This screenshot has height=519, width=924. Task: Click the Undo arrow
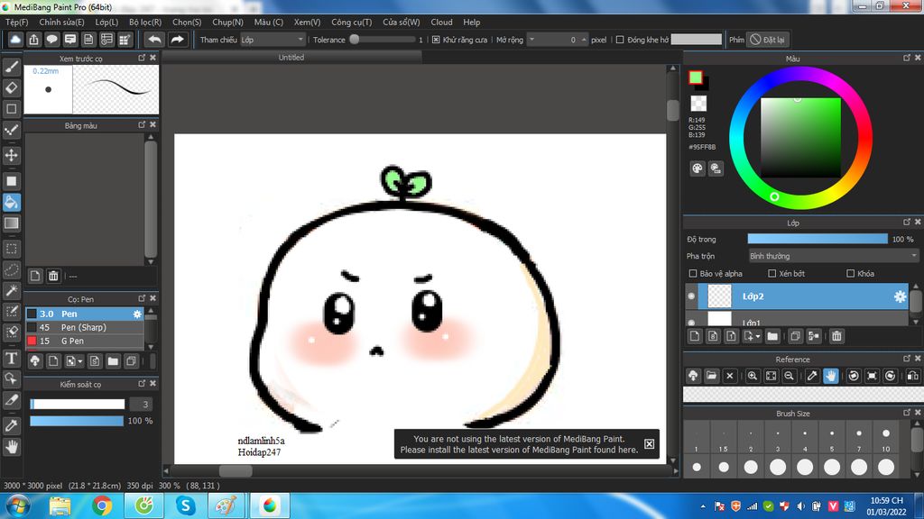click(154, 40)
